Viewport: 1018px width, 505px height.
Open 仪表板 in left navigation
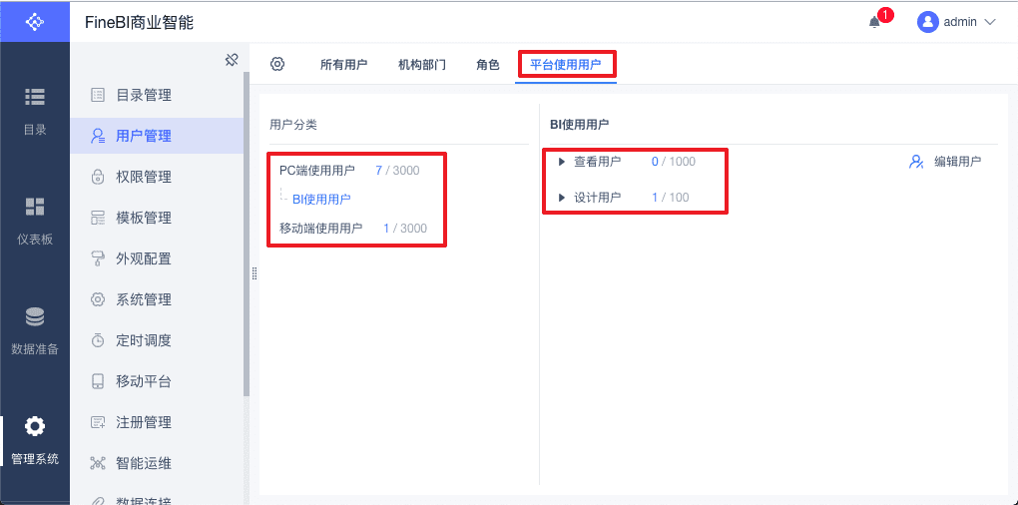tap(34, 221)
